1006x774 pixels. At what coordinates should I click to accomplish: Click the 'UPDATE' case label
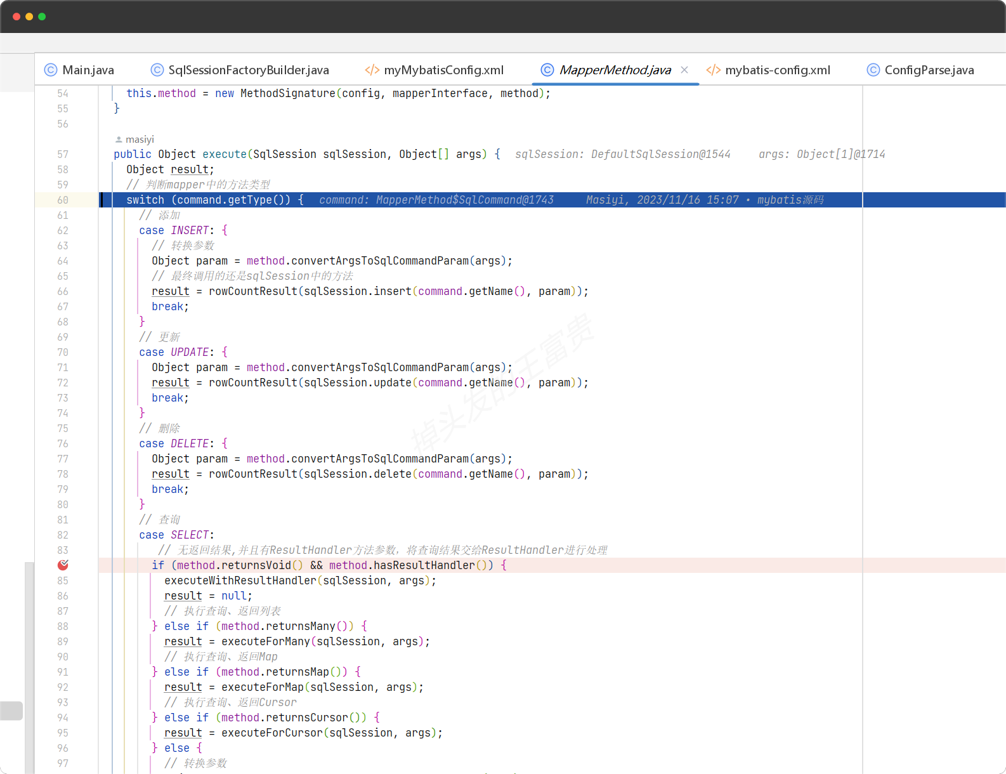190,352
